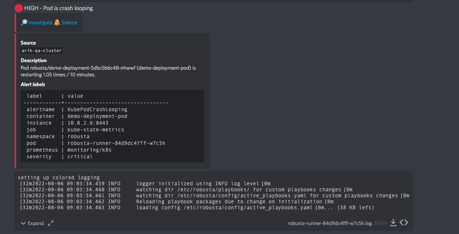
Task: Click the HIGH - Pod is crash looping title
Action: pos(59,8)
